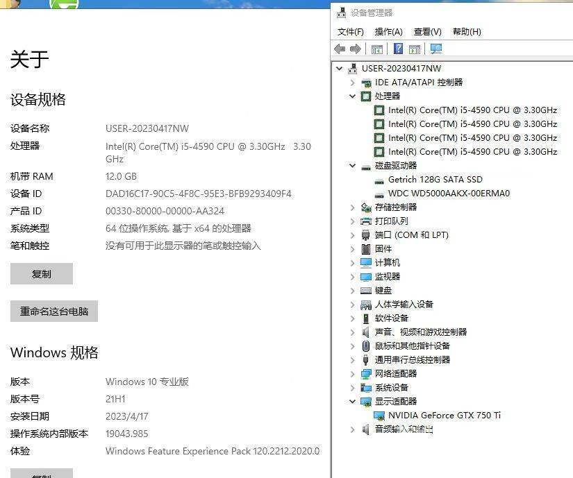This screenshot has height=478, width=573.
Task: Select the human interface devices icon
Action: [x=366, y=305]
